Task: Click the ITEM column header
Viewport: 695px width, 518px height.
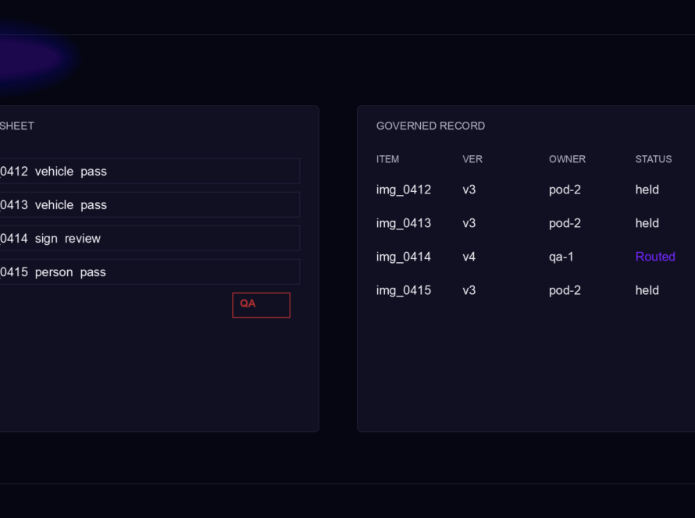Action: (x=387, y=159)
